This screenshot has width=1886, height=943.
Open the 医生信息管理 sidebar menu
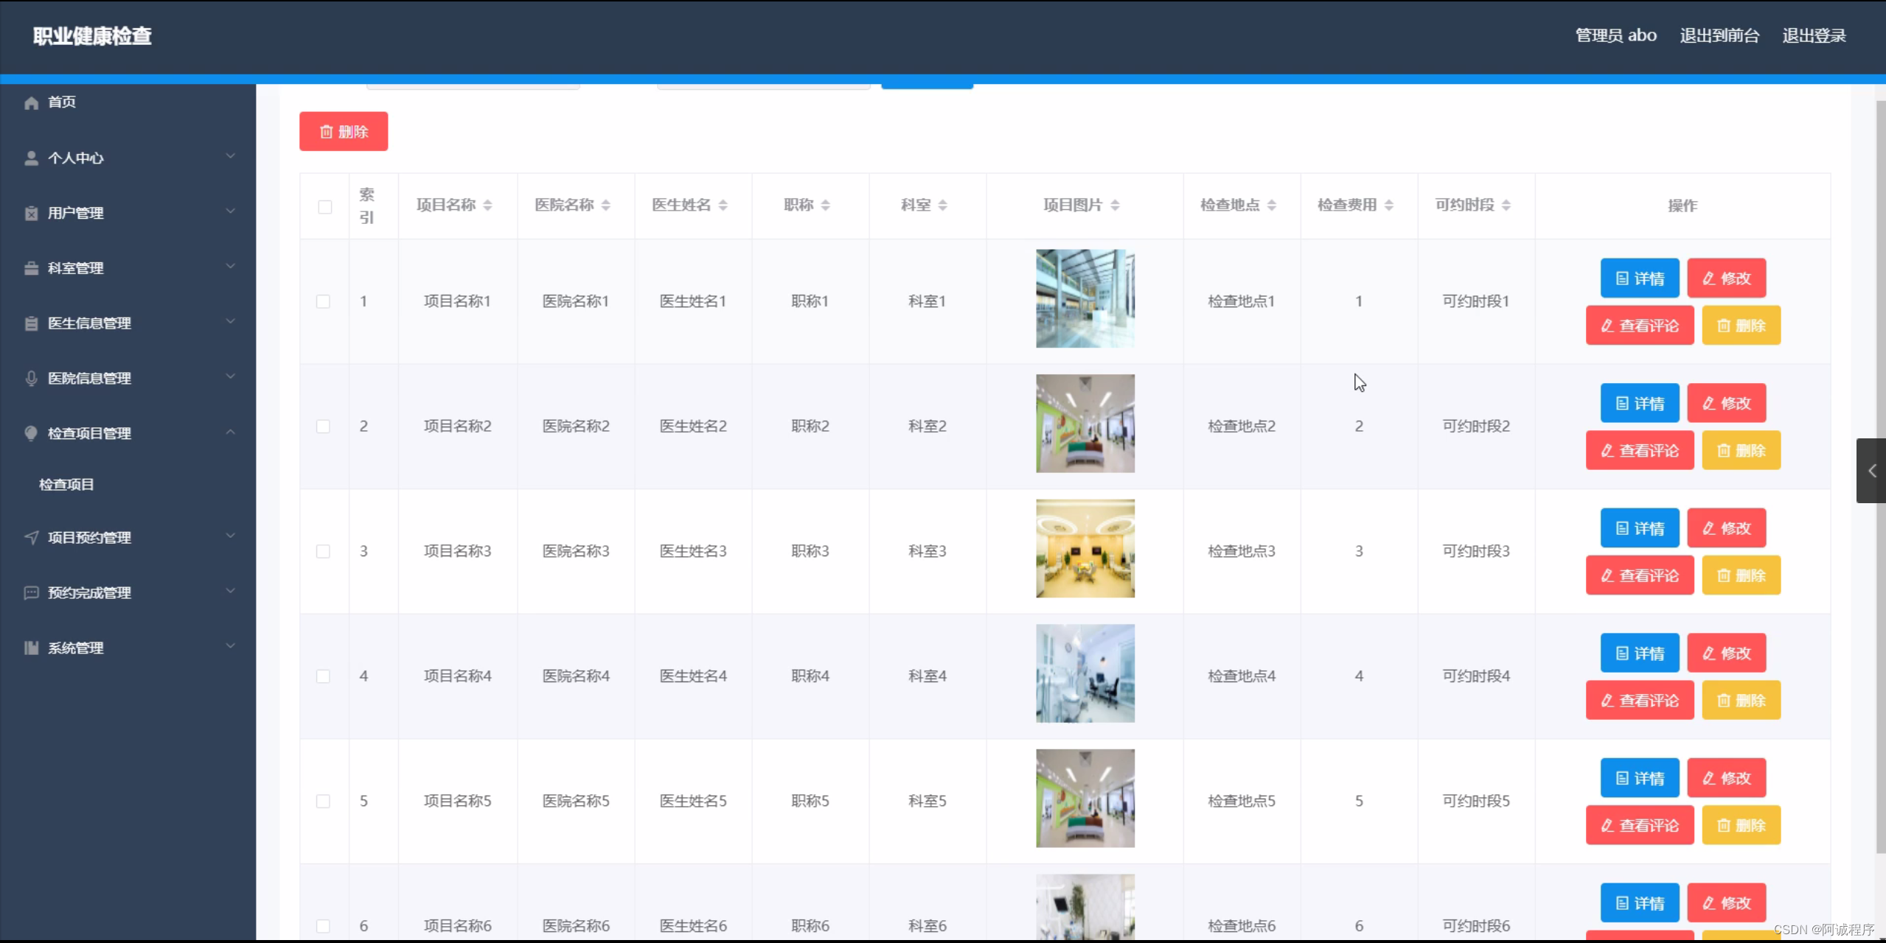click(89, 323)
